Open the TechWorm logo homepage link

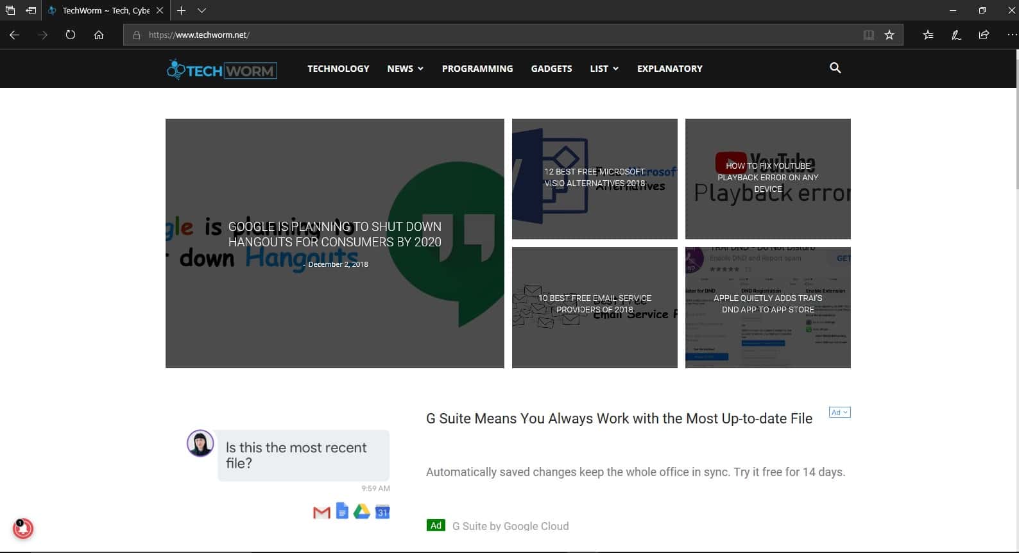point(222,69)
